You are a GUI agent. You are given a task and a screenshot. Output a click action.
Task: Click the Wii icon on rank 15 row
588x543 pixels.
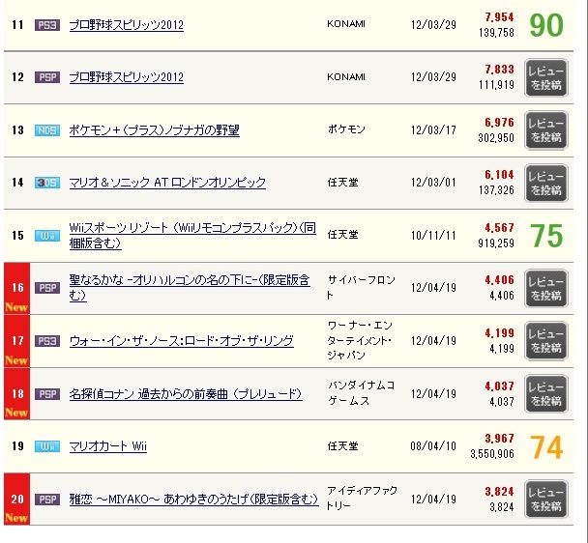[x=46, y=236]
